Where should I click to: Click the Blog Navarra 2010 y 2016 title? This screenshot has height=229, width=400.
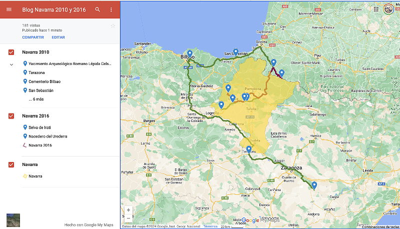tap(54, 9)
